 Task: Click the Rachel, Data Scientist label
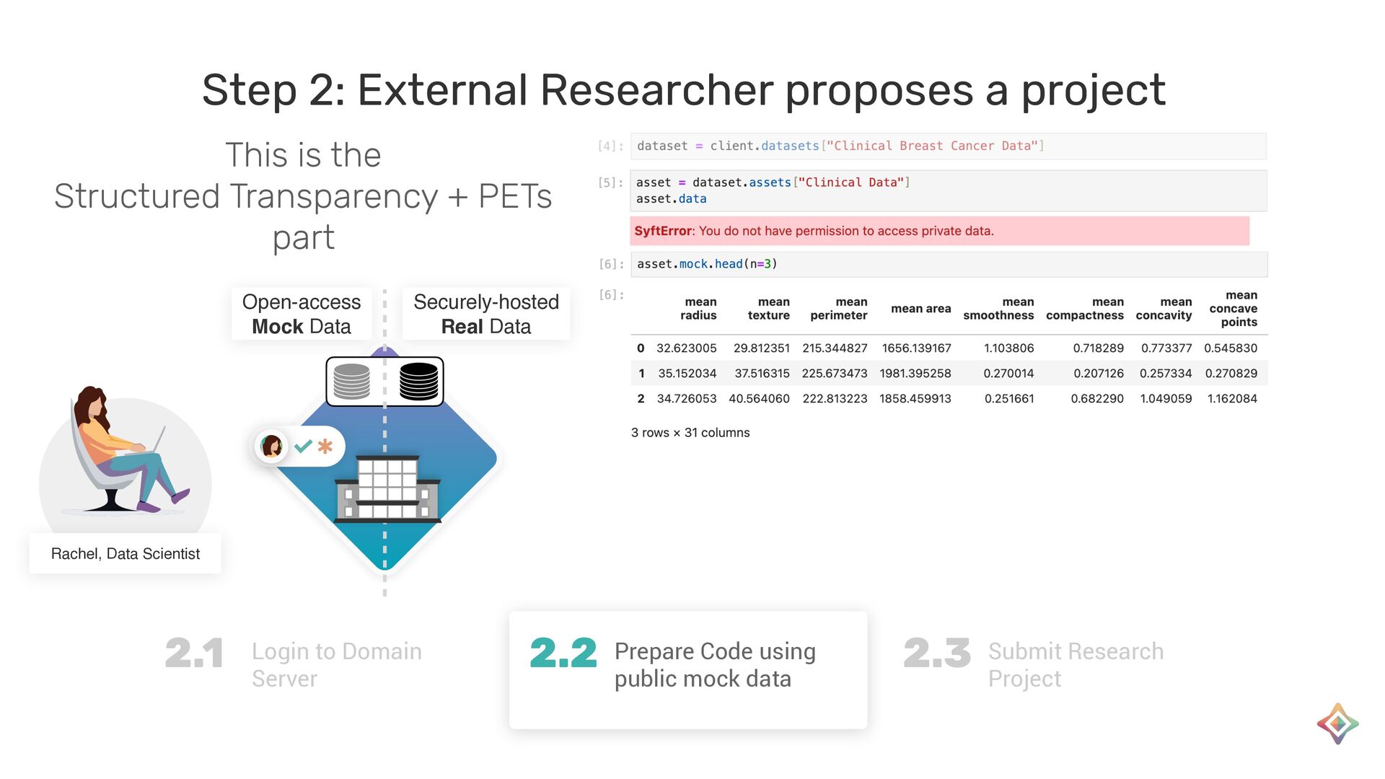click(x=126, y=553)
